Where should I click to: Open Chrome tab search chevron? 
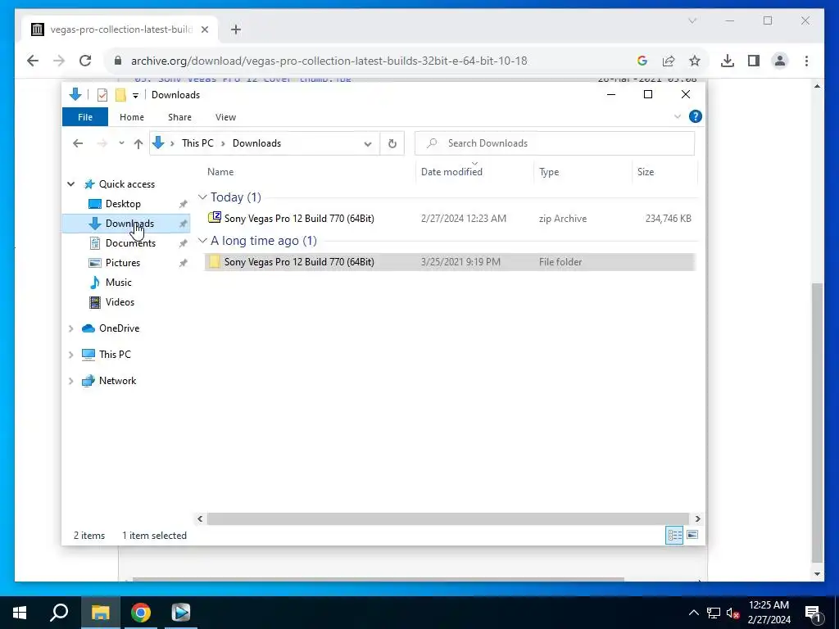click(x=692, y=20)
